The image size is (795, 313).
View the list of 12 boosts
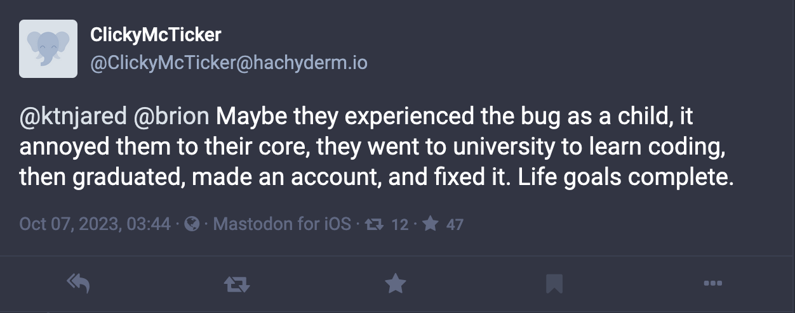click(x=399, y=224)
